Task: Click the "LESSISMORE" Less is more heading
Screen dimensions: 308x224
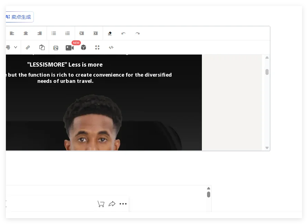Action: (x=65, y=65)
